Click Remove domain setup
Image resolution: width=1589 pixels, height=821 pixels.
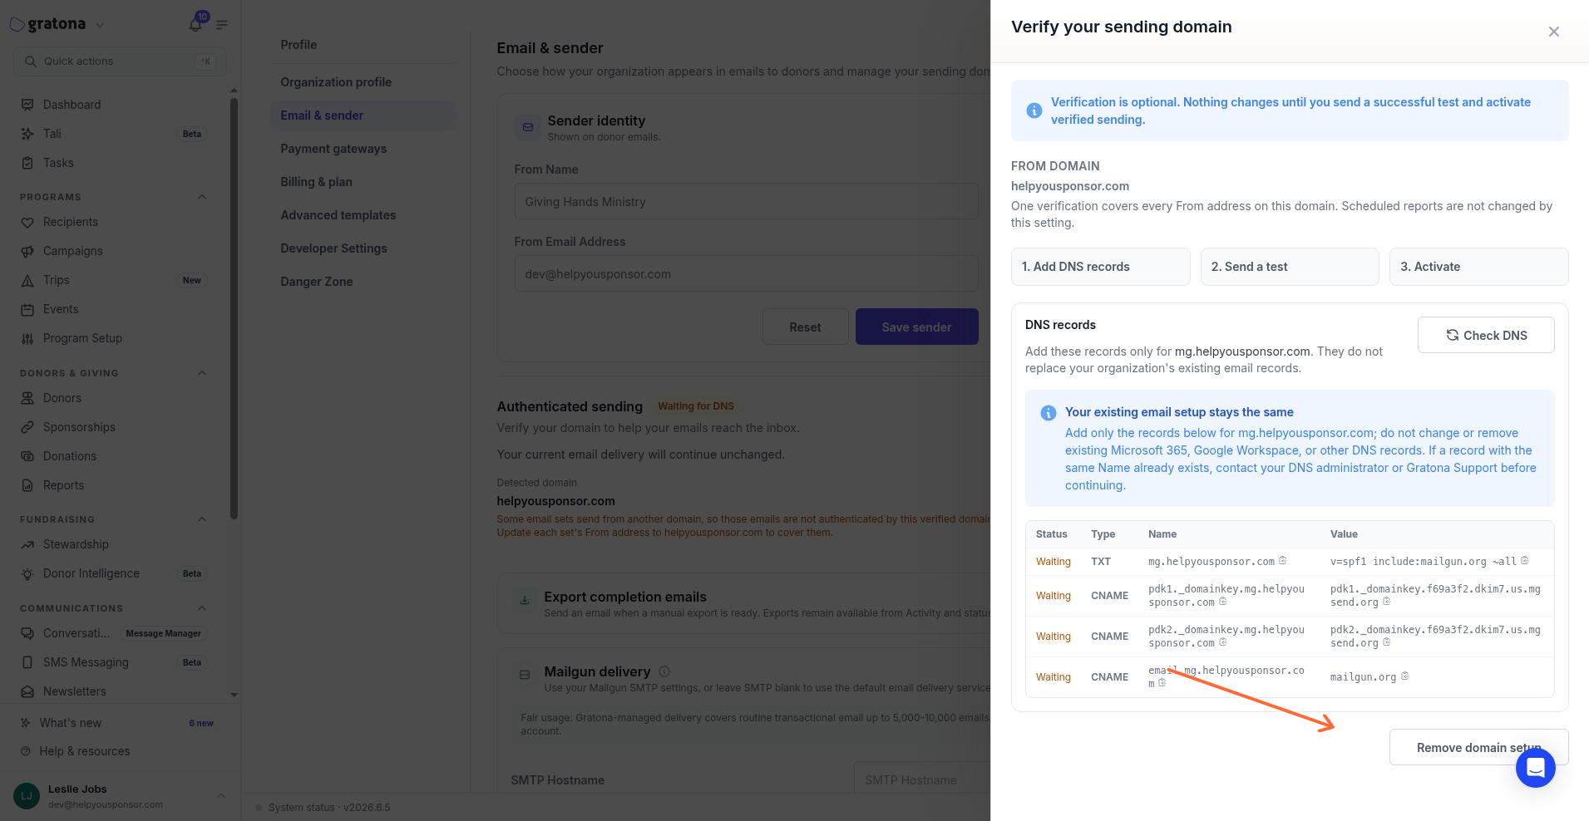click(1478, 747)
